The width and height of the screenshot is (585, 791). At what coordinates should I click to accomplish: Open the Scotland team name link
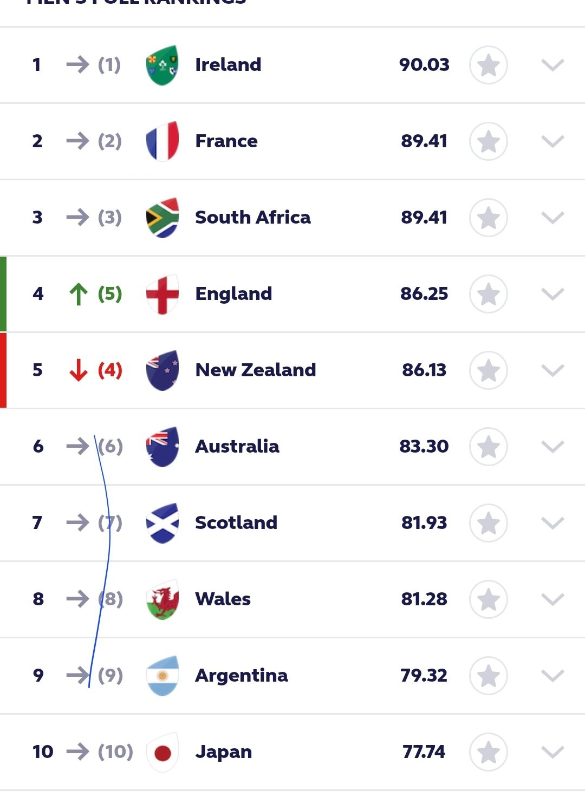236,522
